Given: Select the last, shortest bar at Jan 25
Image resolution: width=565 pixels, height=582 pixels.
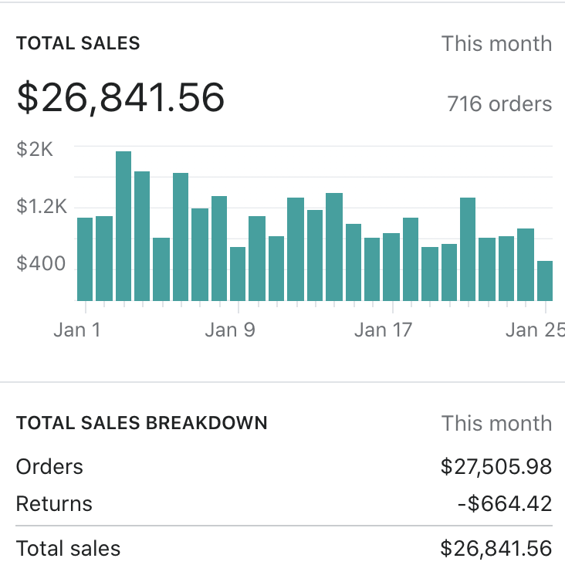Looking at the screenshot, I should coord(545,280).
